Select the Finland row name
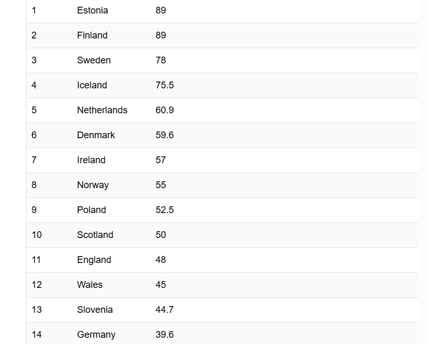This screenshot has width=431, height=344. tap(92, 35)
